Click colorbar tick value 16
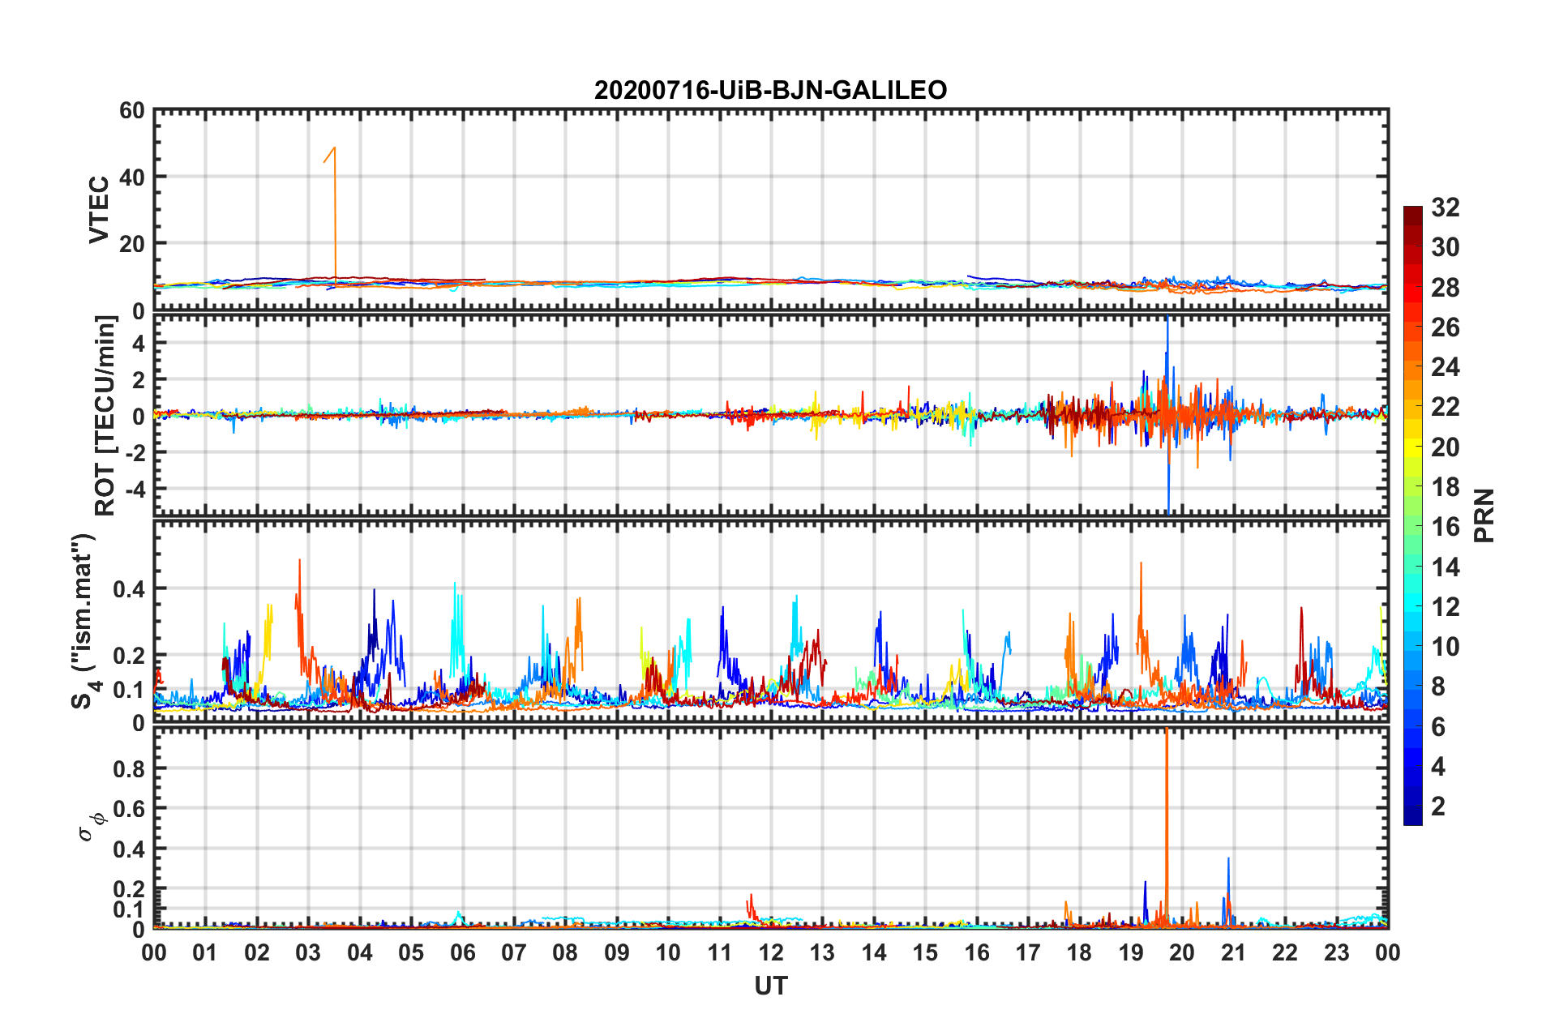Image resolution: width=1542 pixels, height=1031 pixels. coord(1445,527)
